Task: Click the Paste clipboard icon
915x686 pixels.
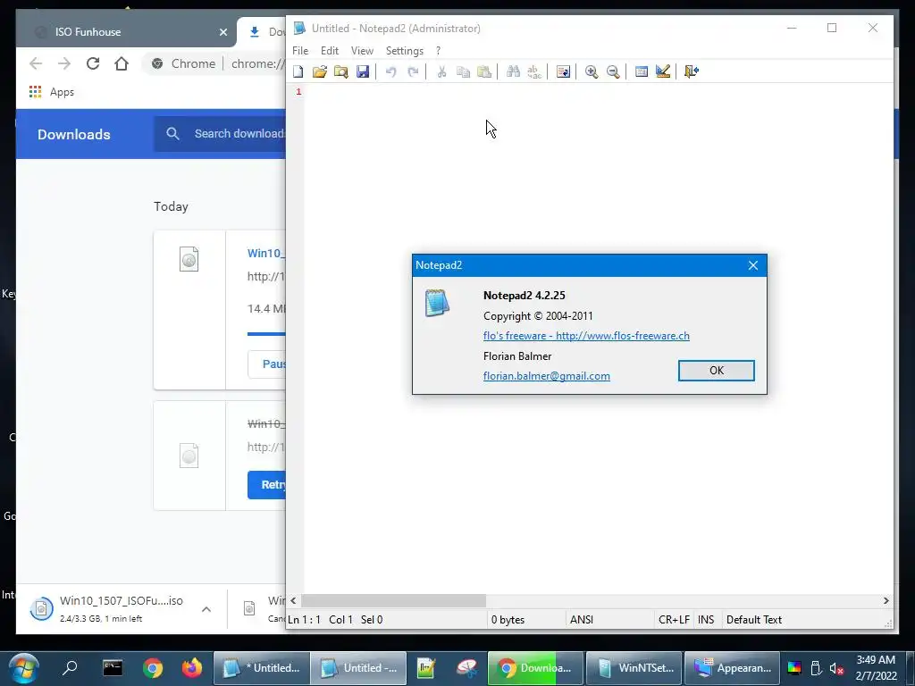Action: coord(484,71)
